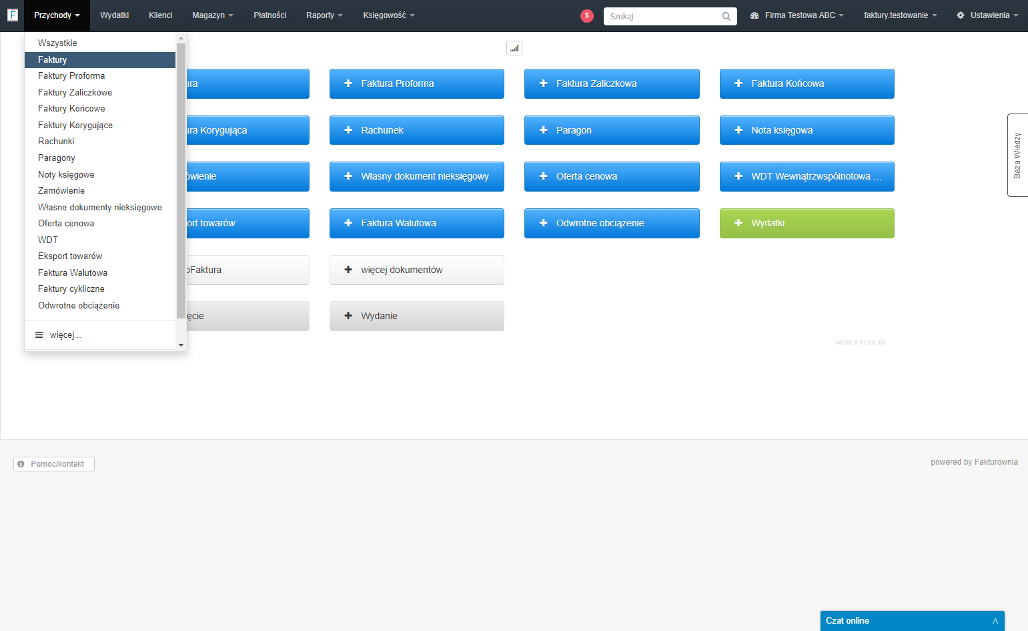Create a new Faktura Zaliczkowa
The width and height of the screenshot is (1028, 631).
click(x=612, y=83)
